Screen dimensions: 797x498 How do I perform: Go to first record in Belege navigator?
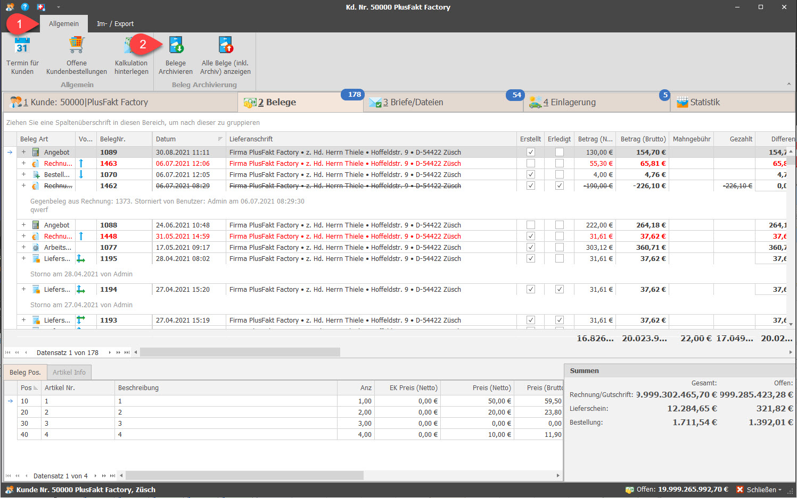8,352
